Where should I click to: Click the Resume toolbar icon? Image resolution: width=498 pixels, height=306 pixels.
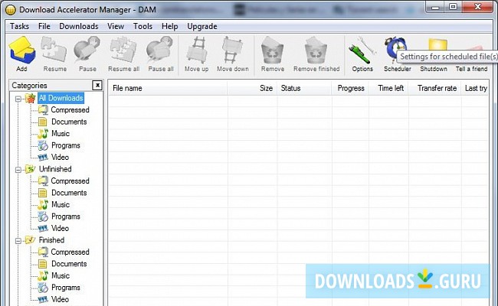(x=54, y=50)
